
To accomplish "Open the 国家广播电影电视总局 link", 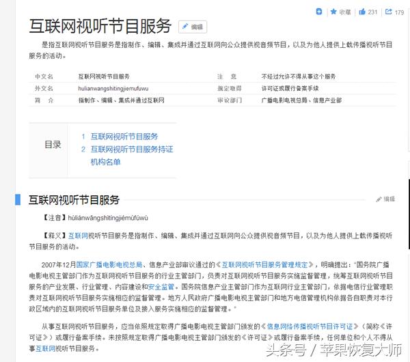I will tap(109, 265).
